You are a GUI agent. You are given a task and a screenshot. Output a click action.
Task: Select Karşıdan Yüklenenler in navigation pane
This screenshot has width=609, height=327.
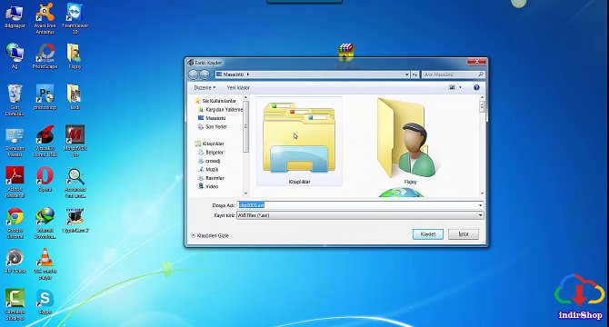(221, 109)
